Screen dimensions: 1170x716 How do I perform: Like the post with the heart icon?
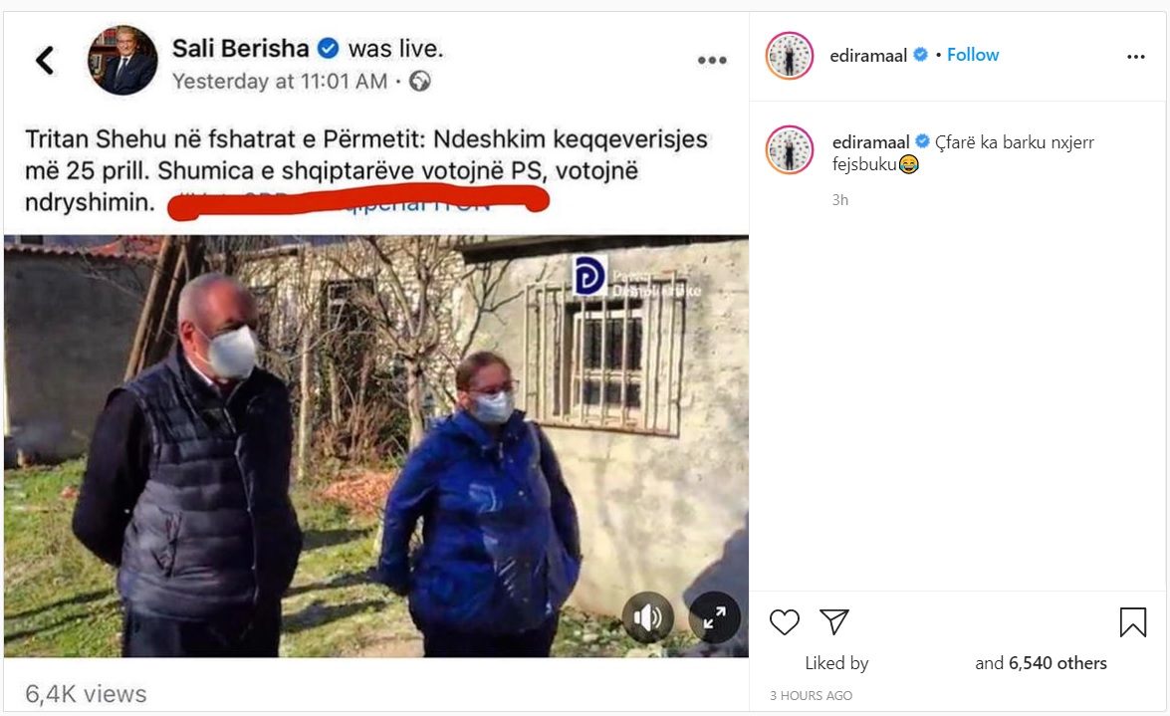click(785, 622)
